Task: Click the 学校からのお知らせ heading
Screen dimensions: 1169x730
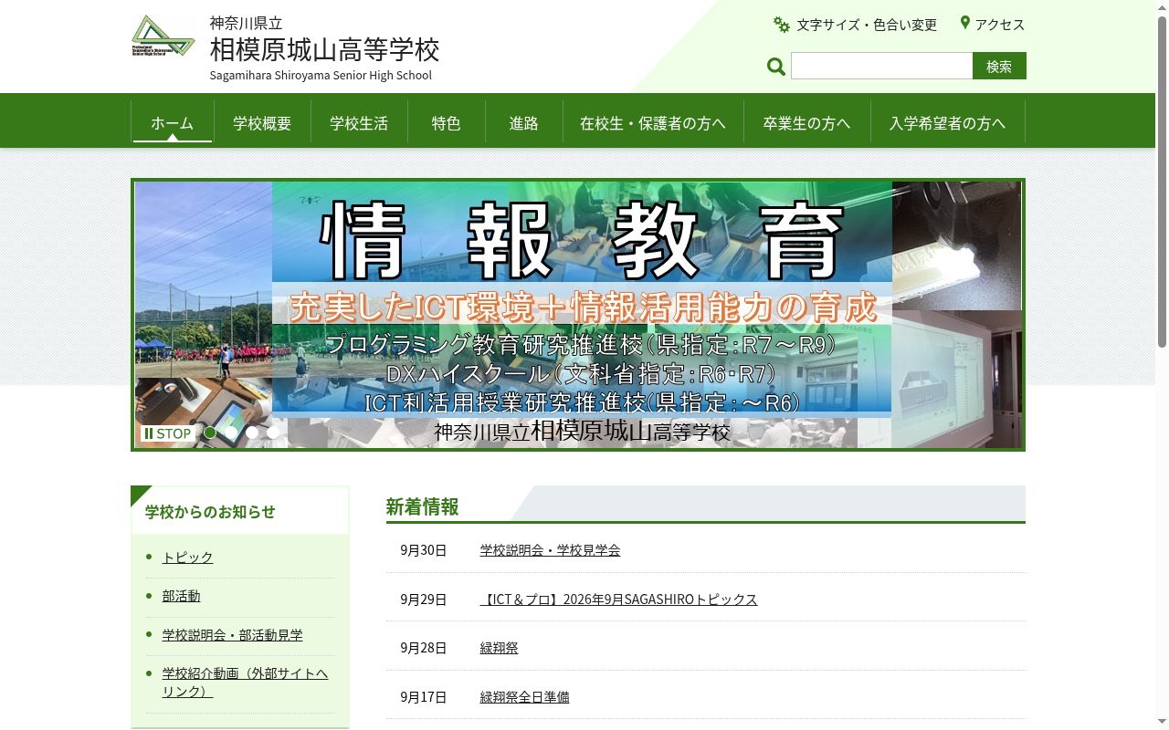Action: pos(210,512)
